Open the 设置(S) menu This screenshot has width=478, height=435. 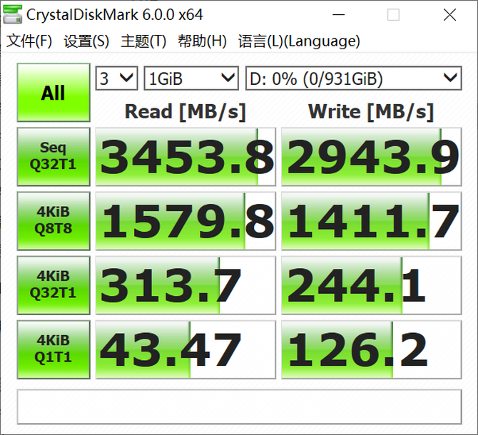pos(86,41)
